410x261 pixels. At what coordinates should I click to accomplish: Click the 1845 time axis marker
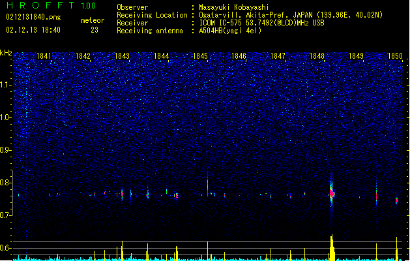200,55
